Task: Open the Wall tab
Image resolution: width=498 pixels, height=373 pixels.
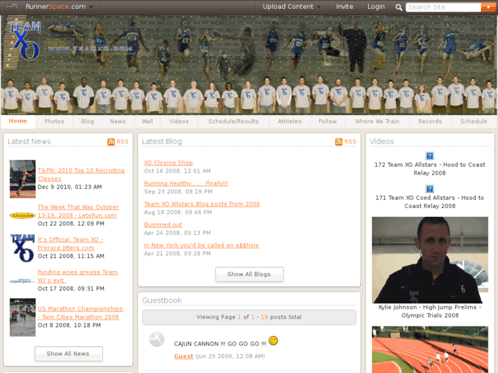Action: [147, 121]
